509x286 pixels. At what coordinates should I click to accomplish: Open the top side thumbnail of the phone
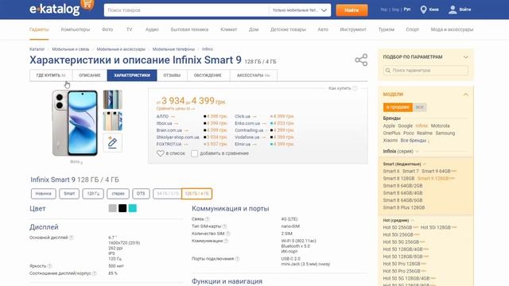(113, 99)
